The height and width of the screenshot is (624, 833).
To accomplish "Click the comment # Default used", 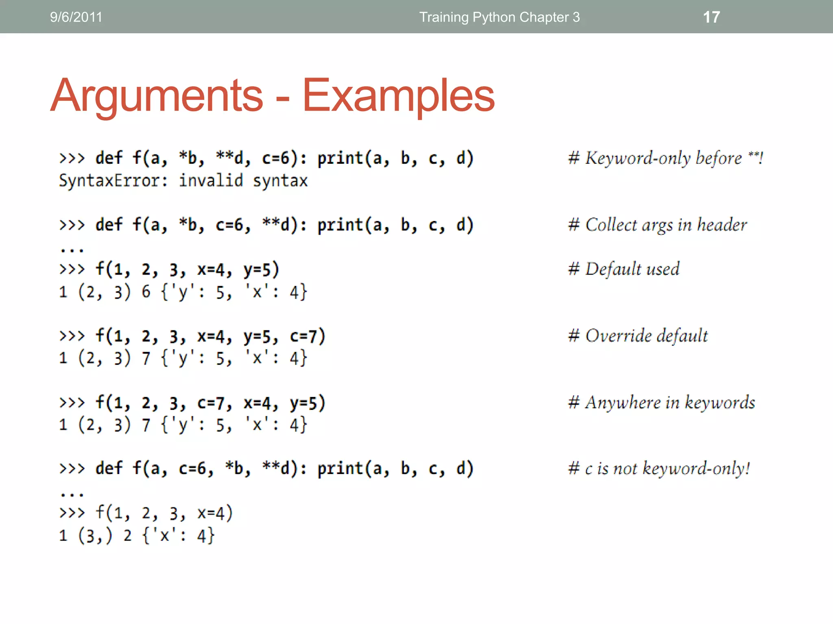I will click(x=624, y=269).
